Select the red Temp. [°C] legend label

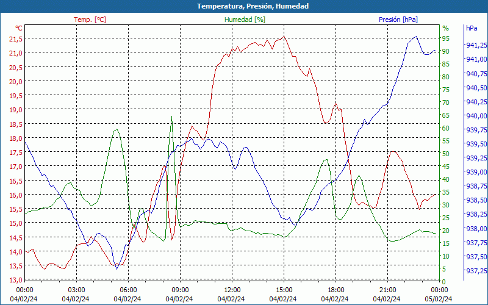[90, 20]
